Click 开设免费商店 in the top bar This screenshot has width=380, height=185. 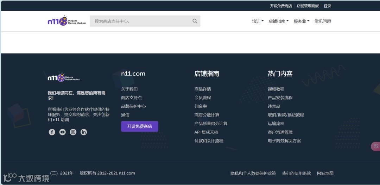pyautogui.click(x=281, y=6)
